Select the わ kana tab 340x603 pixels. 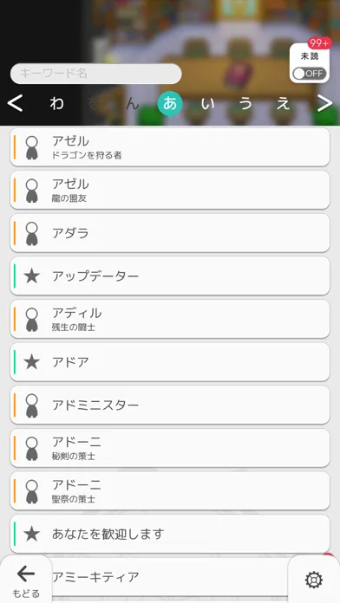[56, 103]
